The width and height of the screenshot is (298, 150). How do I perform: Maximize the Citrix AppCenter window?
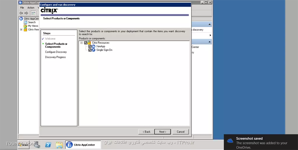click(x=206, y=2)
